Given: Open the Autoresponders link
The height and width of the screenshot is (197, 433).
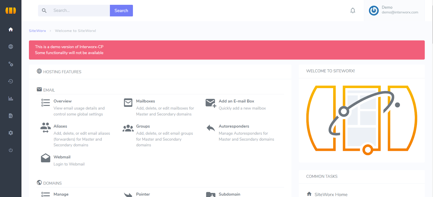Looking at the screenshot, I should 234,126.
